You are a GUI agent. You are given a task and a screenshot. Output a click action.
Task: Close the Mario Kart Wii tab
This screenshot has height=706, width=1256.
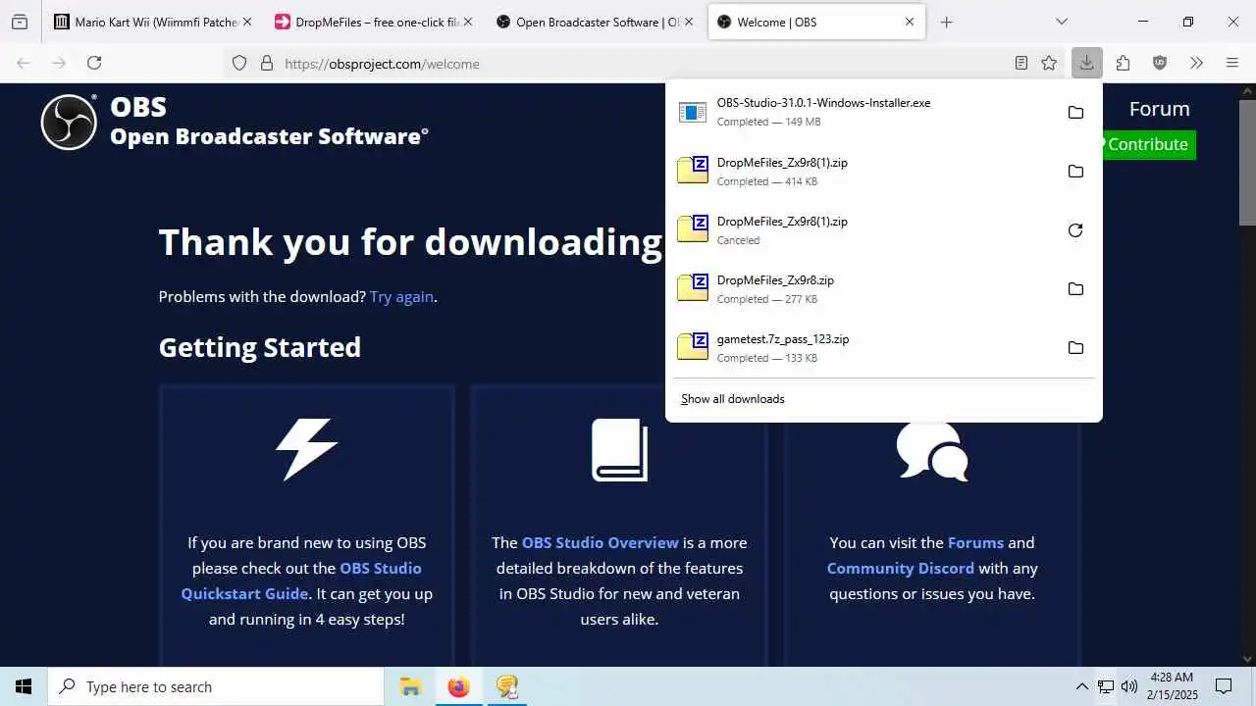(x=246, y=22)
